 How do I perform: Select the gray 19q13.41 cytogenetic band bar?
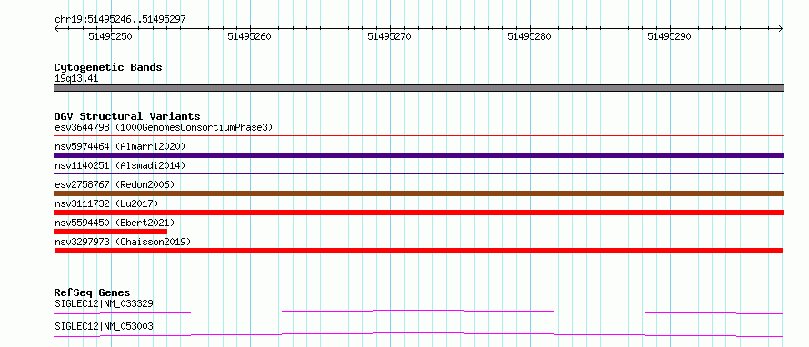pyautogui.click(x=418, y=88)
